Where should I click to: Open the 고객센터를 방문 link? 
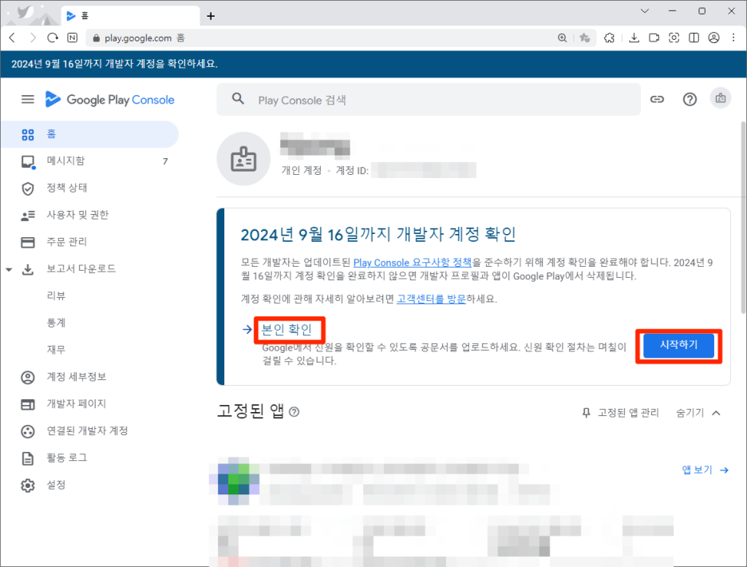431,299
